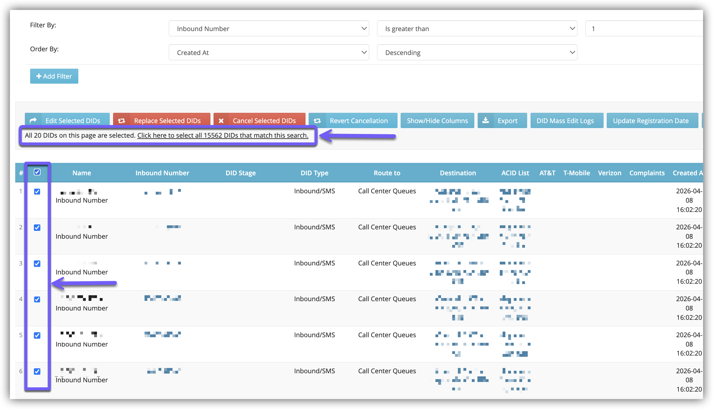
Task: Change the Descending sort direction dropdown
Action: [477, 53]
